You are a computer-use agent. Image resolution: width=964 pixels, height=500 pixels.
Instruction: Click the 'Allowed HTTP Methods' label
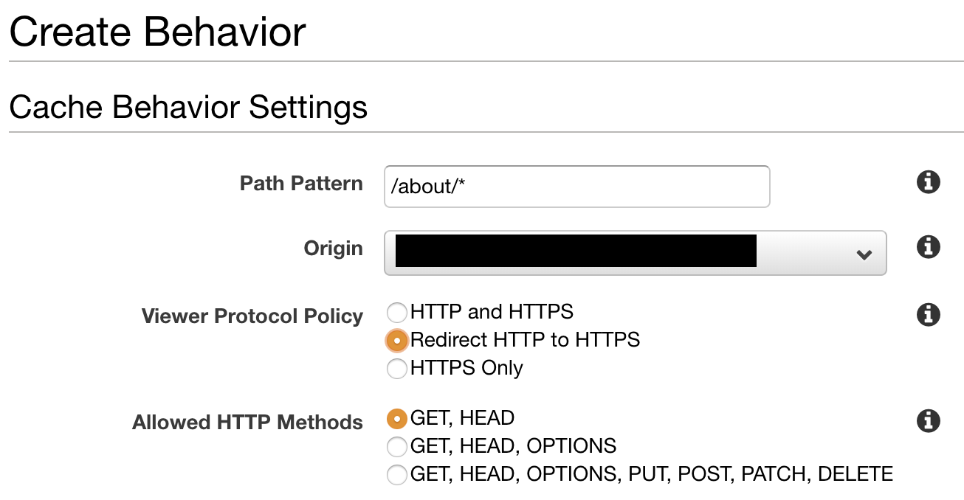(x=247, y=421)
